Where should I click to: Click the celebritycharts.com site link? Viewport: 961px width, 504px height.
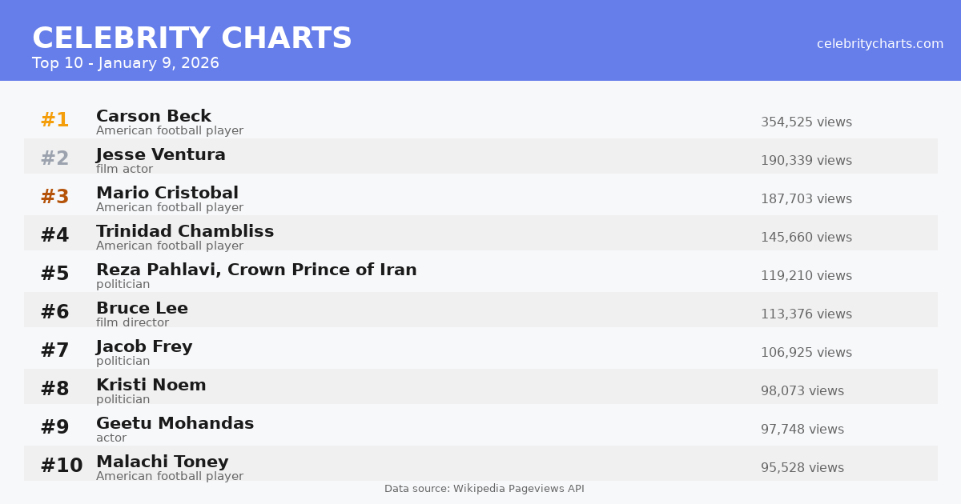coord(880,44)
